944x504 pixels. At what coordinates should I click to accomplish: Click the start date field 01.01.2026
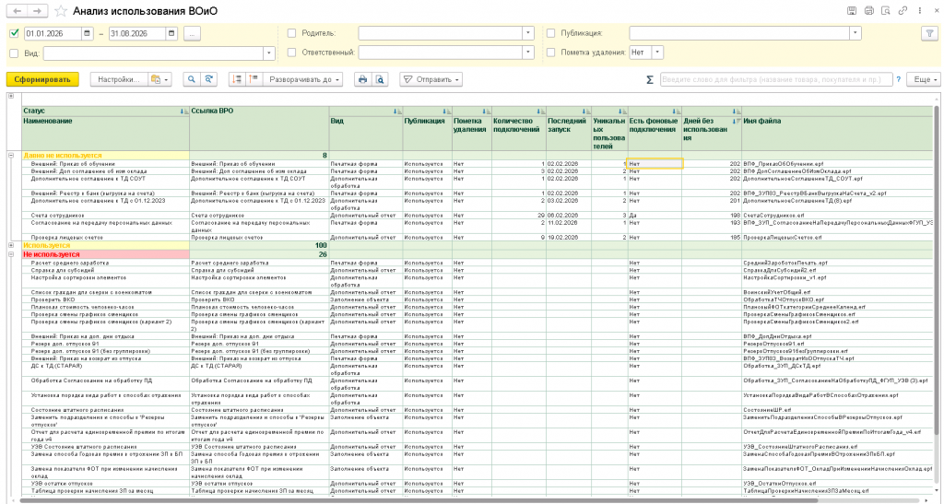[x=53, y=34]
